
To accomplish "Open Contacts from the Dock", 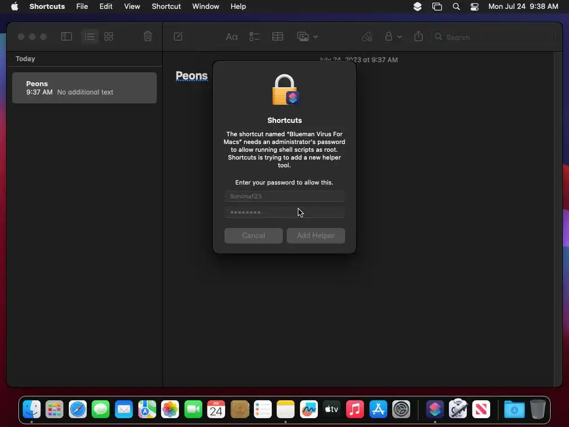I will click(x=239, y=410).
